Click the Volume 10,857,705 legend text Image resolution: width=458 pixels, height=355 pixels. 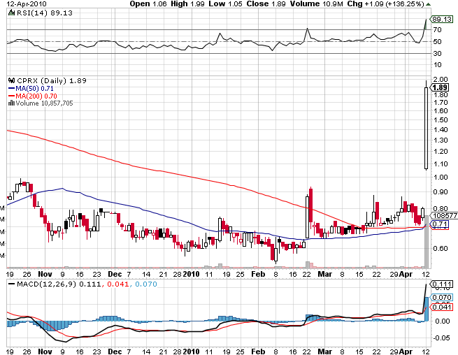pos(44,103)
